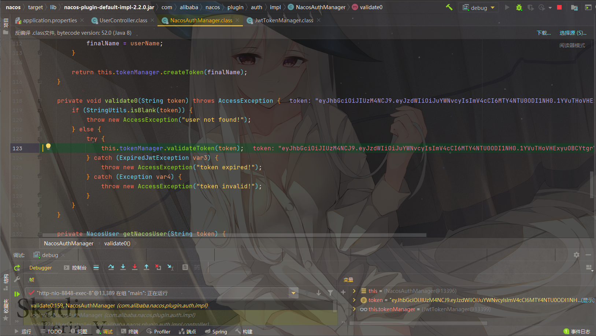Click the Resume Program green play icon
596x336 pixels.
[x=17, y=294]
